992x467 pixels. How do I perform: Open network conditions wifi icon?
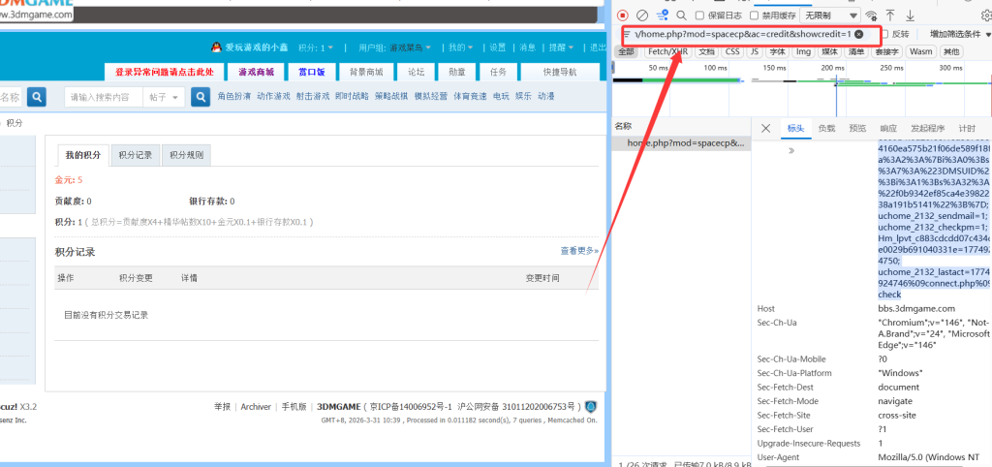(871, 16)
